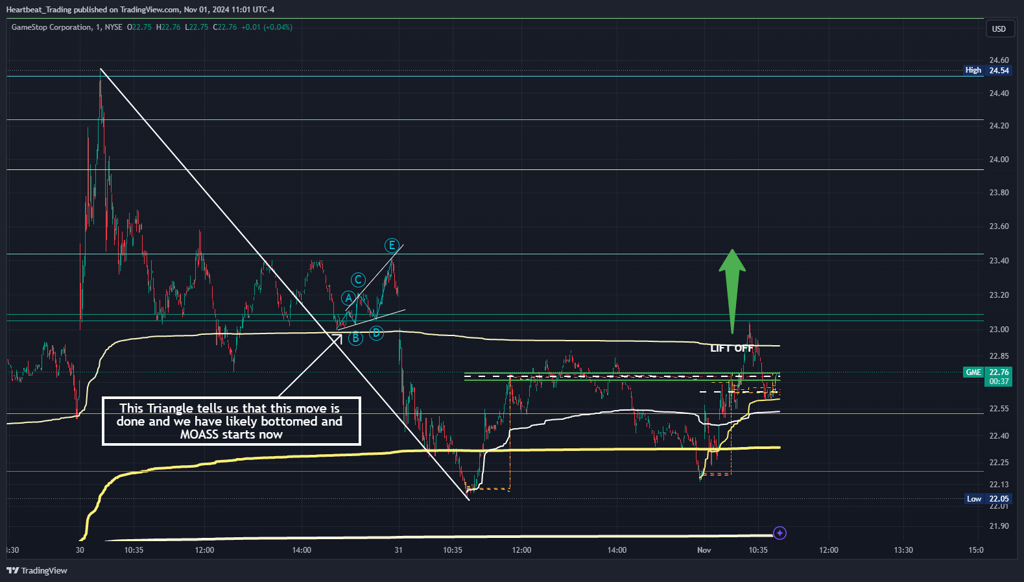Screen dimensions: 1024x582
Task: Click the High 24.54 price label
Action: [x=988, y=71]
